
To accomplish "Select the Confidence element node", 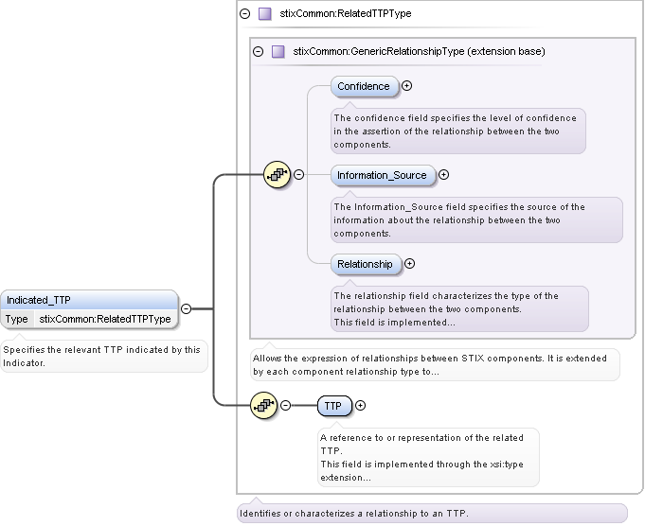I will tap(364, 86).
